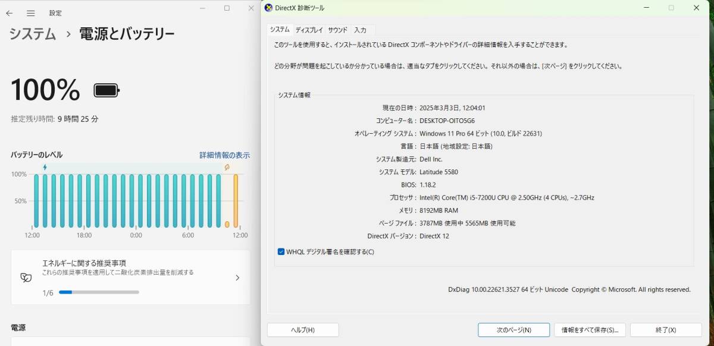714x346 pixels.
Task: Click 情報をすべて保存(S) to save report
Action: (x=590, y=329)
